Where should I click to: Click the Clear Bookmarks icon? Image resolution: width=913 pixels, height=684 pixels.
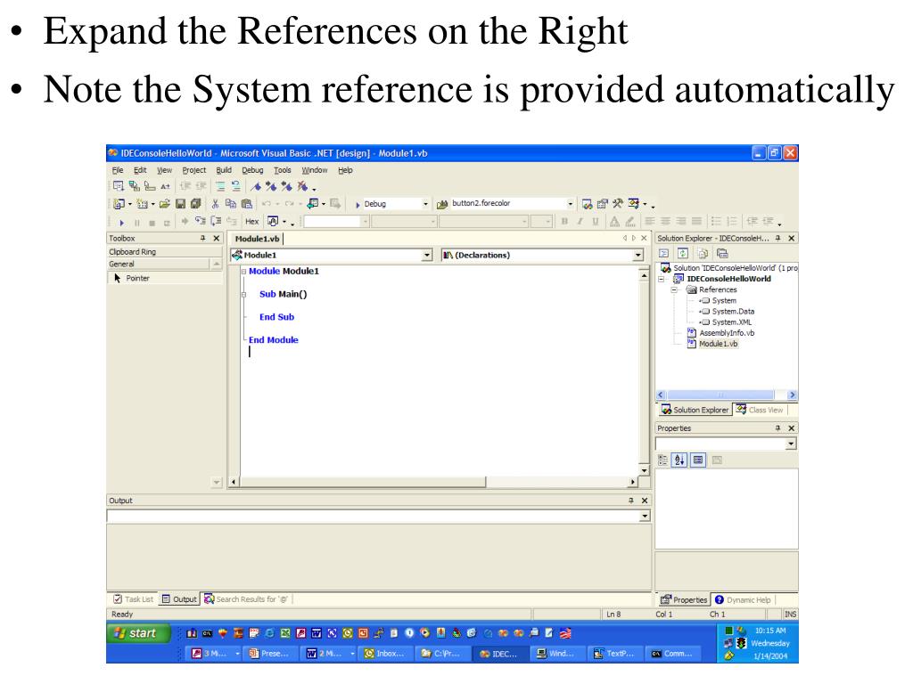pos(302,187)
